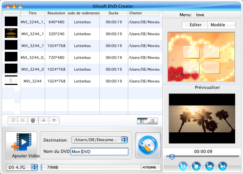
Task: Open the D5 4.7G disc size dropdown
Action: point(22,167)
